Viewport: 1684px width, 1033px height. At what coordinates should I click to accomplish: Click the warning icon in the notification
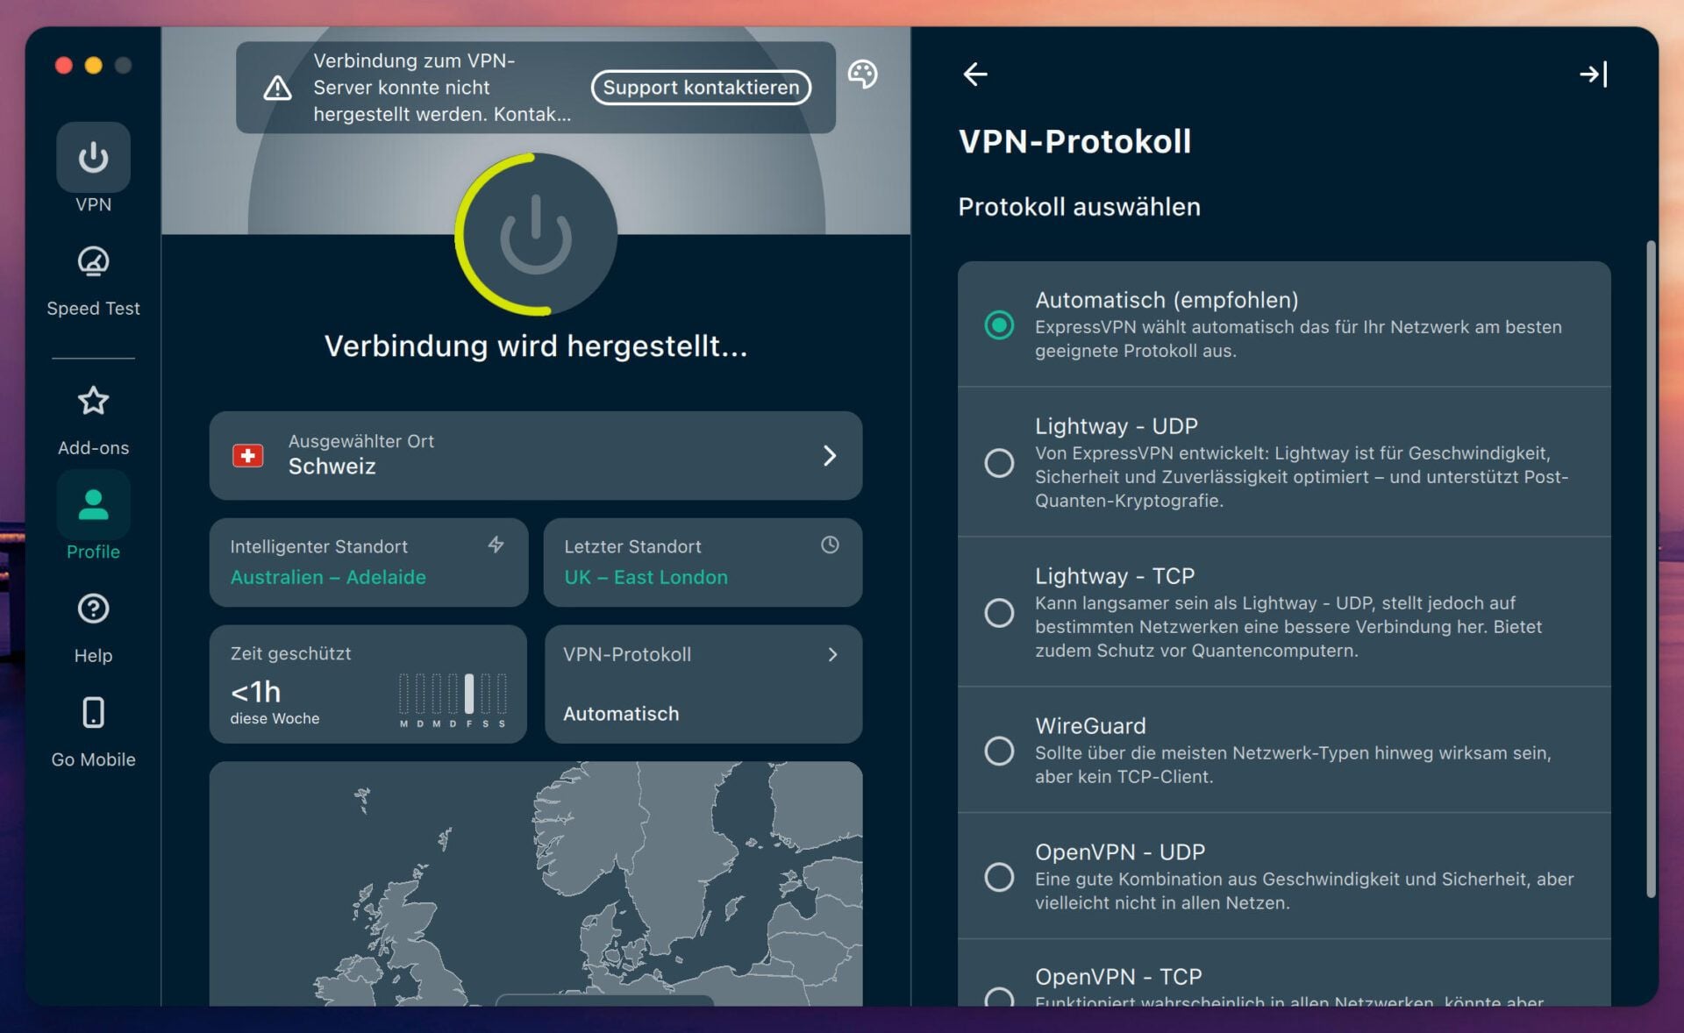click(277, 88)
